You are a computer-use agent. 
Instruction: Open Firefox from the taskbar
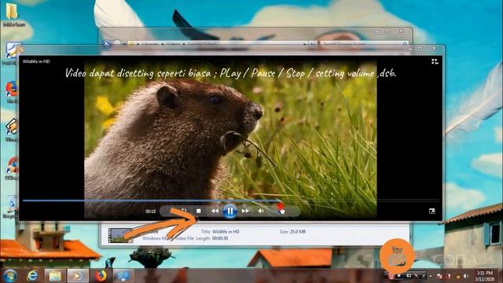click(x=101, y=276)
